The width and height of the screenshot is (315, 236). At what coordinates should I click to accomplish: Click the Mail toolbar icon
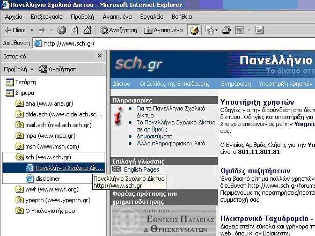click(x=209, y=31)
